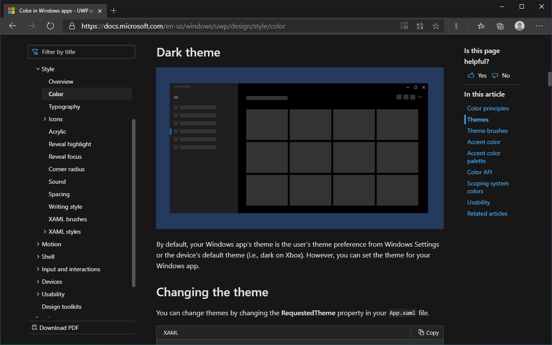Open the Settings and more menu
Viewport: 552px width, 345px height.
point(539,26)
